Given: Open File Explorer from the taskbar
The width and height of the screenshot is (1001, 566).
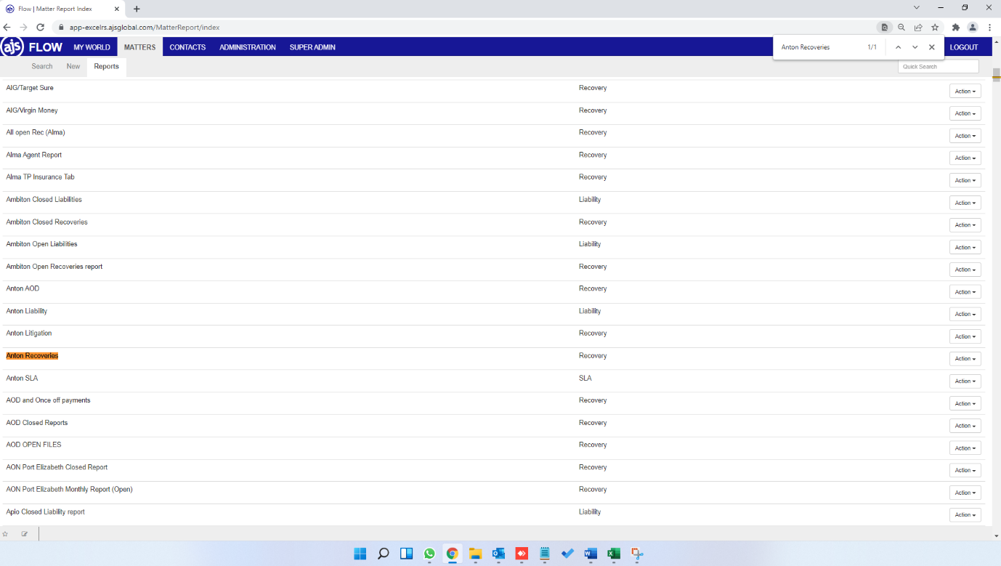Looking at the screenshot, I should tap(475, 554).
